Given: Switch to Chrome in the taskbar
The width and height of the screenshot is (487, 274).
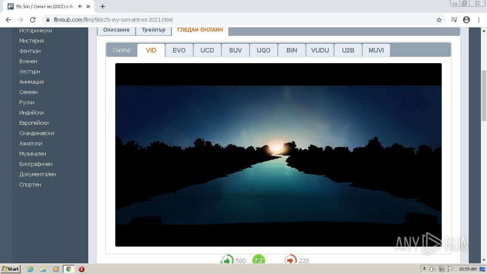Looking at the screenshot, I should 69,269.
